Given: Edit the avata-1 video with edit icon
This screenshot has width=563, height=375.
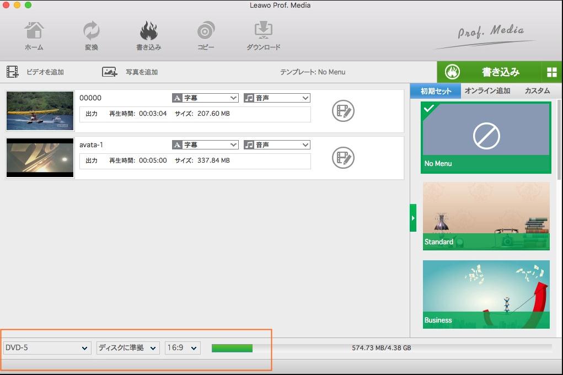Looking at the screenshot, I should (343, 158).
